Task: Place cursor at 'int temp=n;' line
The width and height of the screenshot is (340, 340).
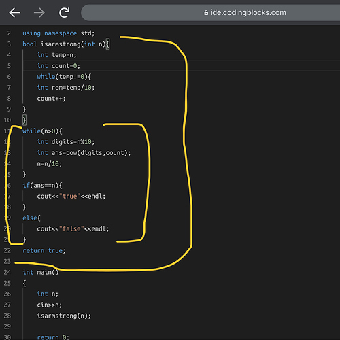Action: pos(56,55)
